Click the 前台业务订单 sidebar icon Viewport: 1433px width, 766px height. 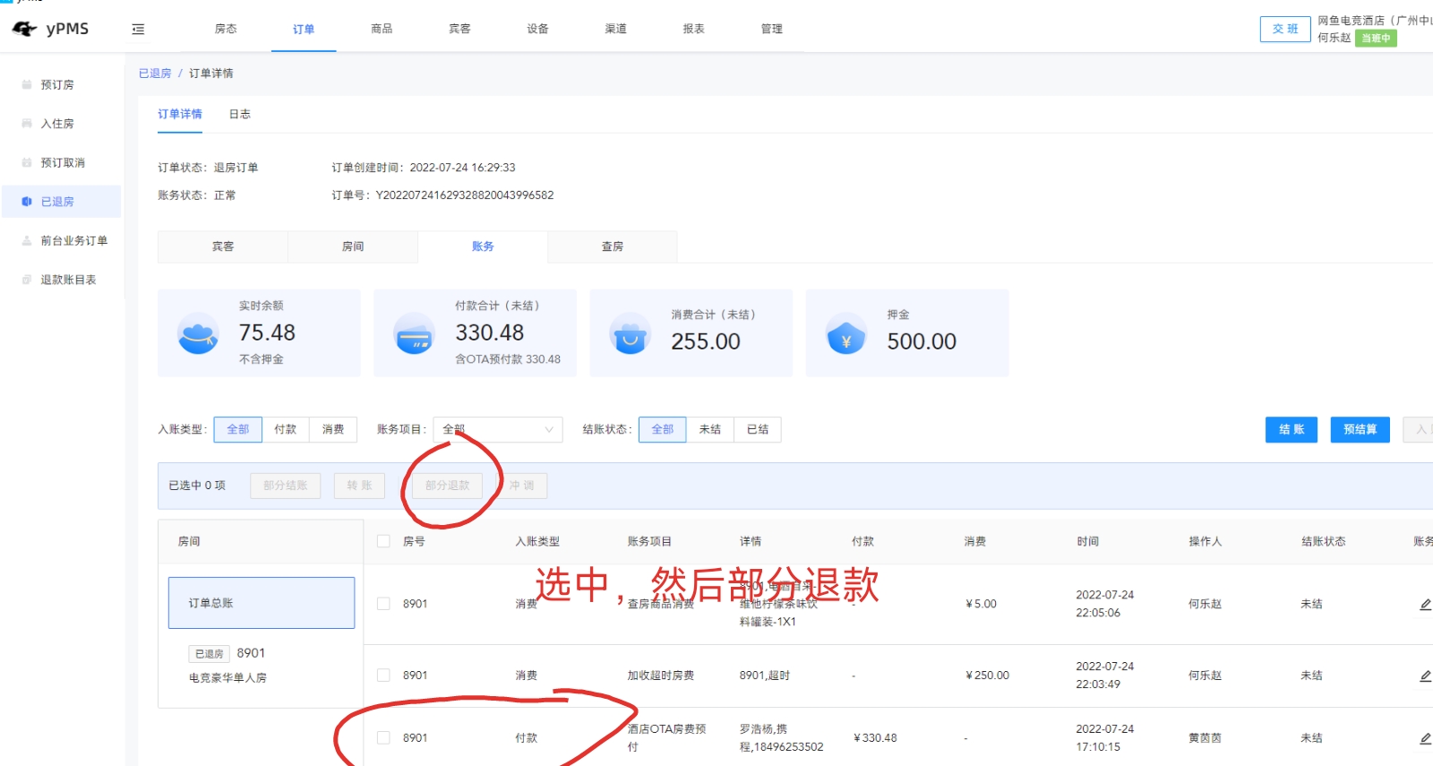pyautogui.click(x=27, y=240)
